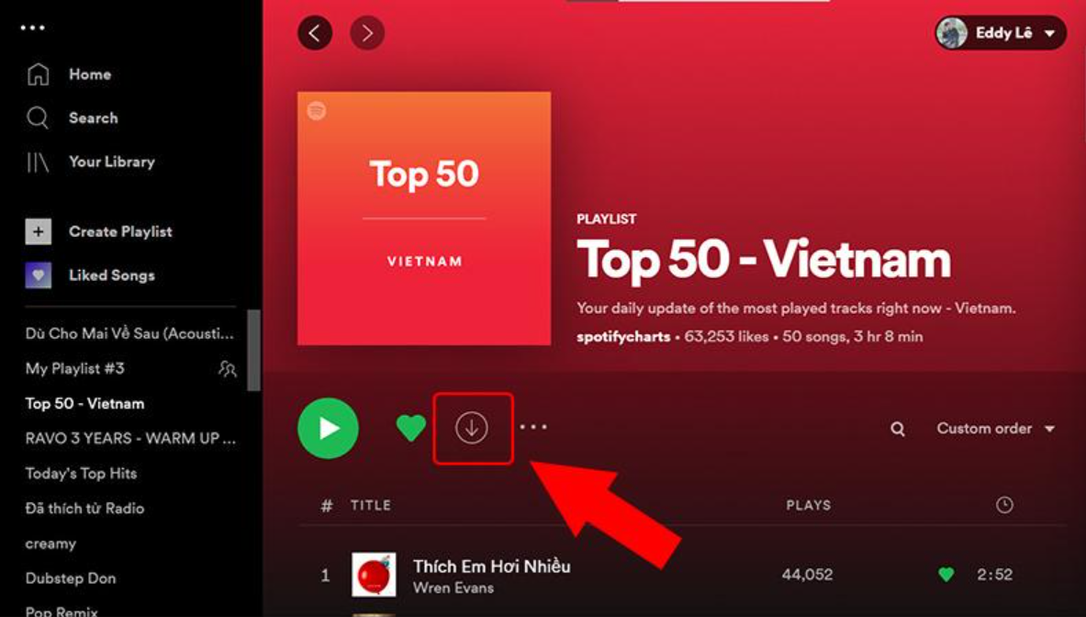The height and width of the screenshot is (617, 1086).
Task: Open search within playlist magnifier icon
Action: (898, 429)
